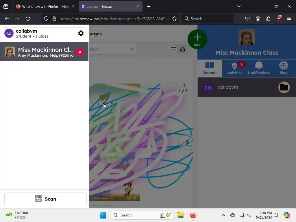Click the red 9 badge on the class row
296x222 pixels.
click(80, 52)
